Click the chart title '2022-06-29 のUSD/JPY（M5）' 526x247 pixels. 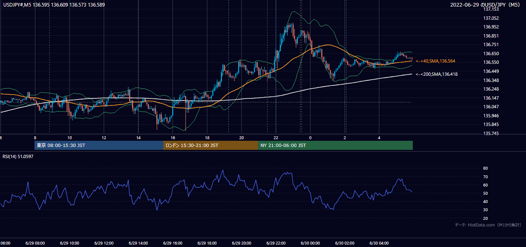[486, 5]
